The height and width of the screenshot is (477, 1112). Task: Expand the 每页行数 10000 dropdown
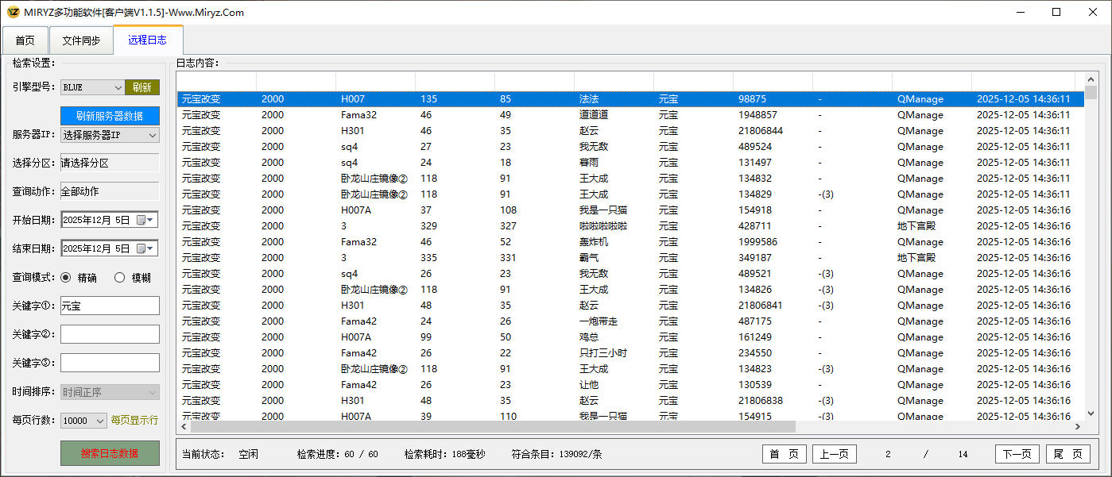pyautogui.click(x=100, y=421)
